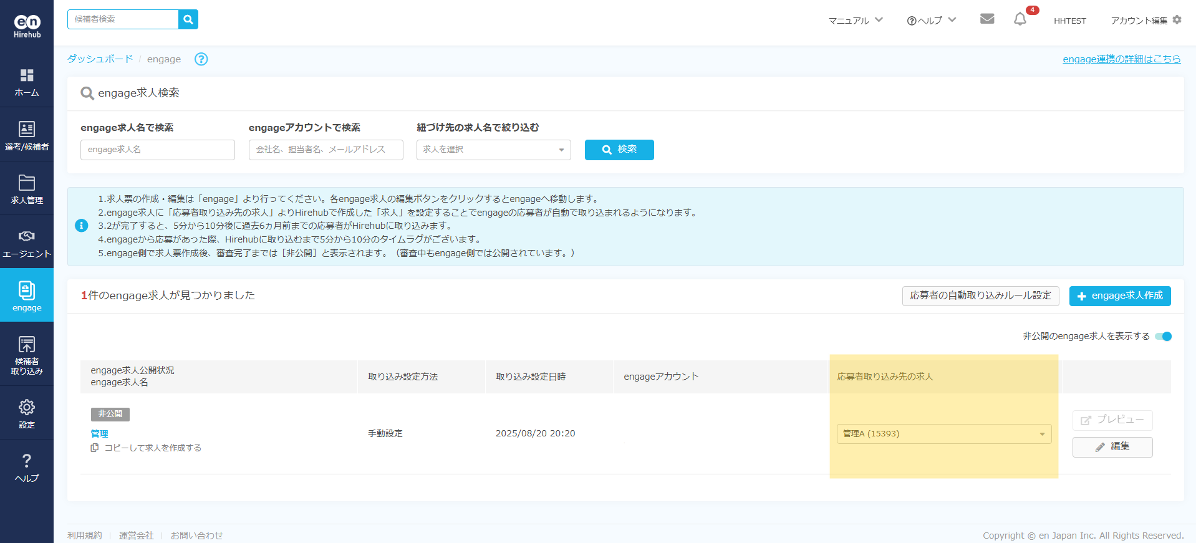Click the help circle icon beside engage breadcrumb
The width and height of the screenshot is (1196, 543).
click(x=201, y=59)
